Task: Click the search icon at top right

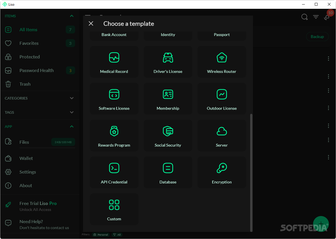Action: coord(304,17)
